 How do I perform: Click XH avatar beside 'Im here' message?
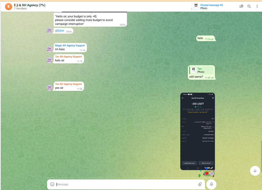(49, 49)
